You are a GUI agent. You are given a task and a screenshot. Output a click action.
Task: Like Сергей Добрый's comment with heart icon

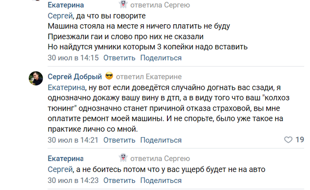[x=288, y=140]
